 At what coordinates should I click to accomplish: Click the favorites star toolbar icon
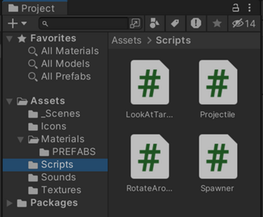tap(217, 23)
